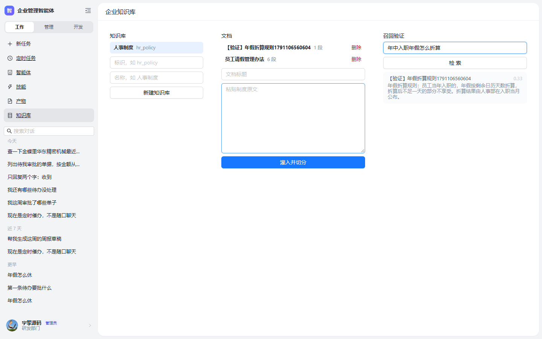Click the database icon beside 知识库
542x339 pixels.
coord(10,115)
